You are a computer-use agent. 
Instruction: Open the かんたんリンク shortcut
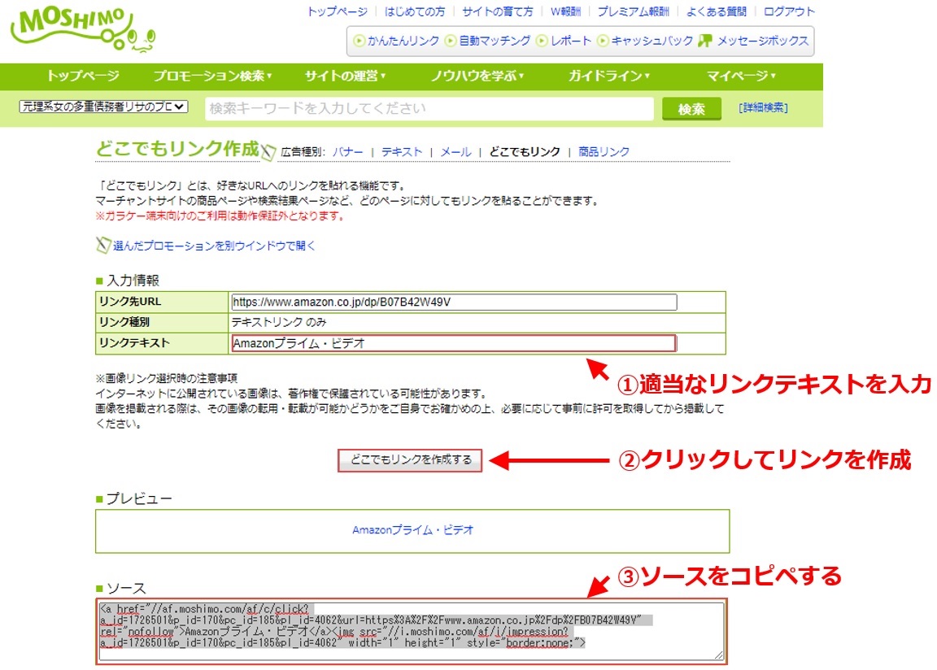pyautogui.click(x=403, y=41)
